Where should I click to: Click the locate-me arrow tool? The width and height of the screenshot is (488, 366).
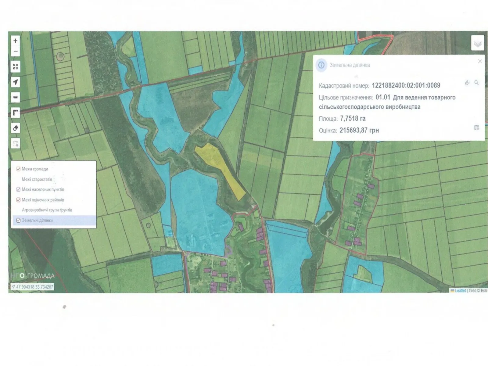coord(16,82)
